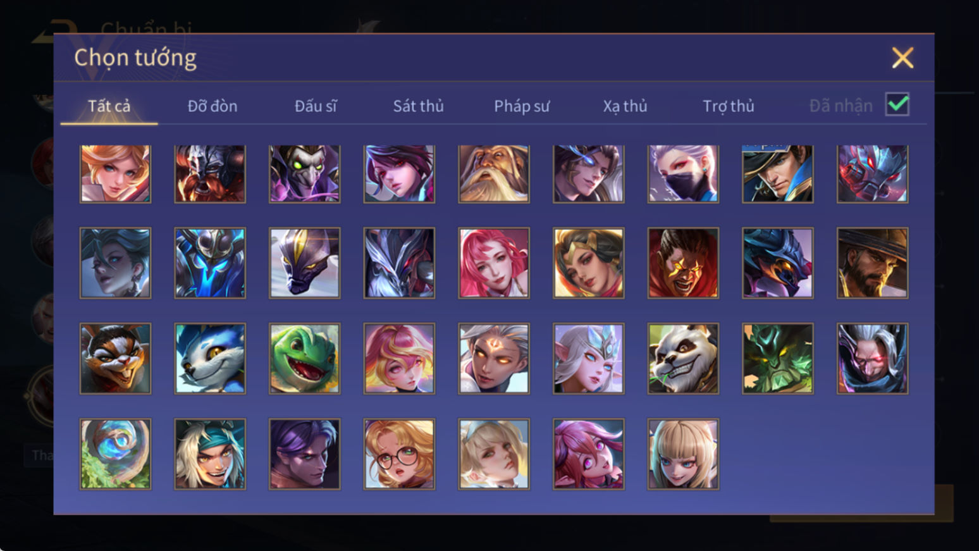Choose the cowboy hat bearded gunslinger hero
The image size is (979, 551).
872,263
